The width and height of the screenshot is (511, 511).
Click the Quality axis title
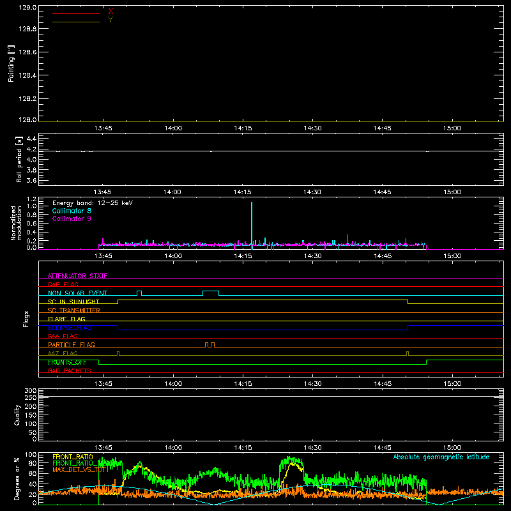17,415
